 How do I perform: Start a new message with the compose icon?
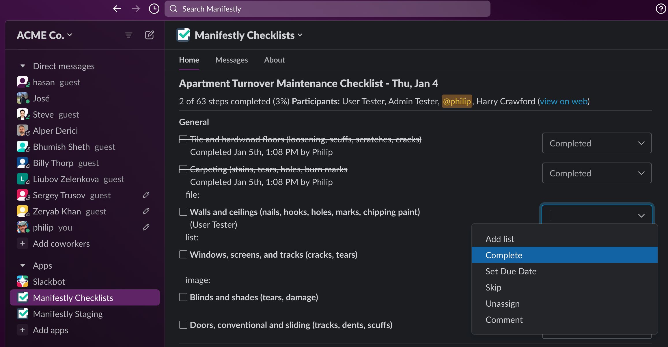pos(150,35)
